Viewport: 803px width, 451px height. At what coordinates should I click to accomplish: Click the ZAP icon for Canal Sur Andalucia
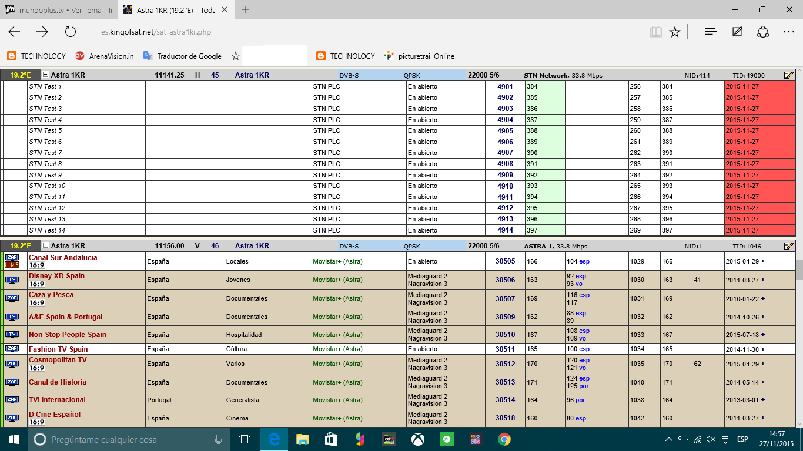[x=12, y=257]
